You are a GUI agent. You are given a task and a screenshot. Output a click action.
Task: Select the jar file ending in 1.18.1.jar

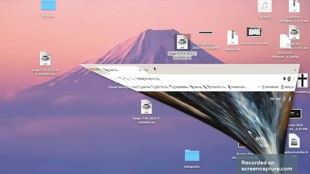294,32
